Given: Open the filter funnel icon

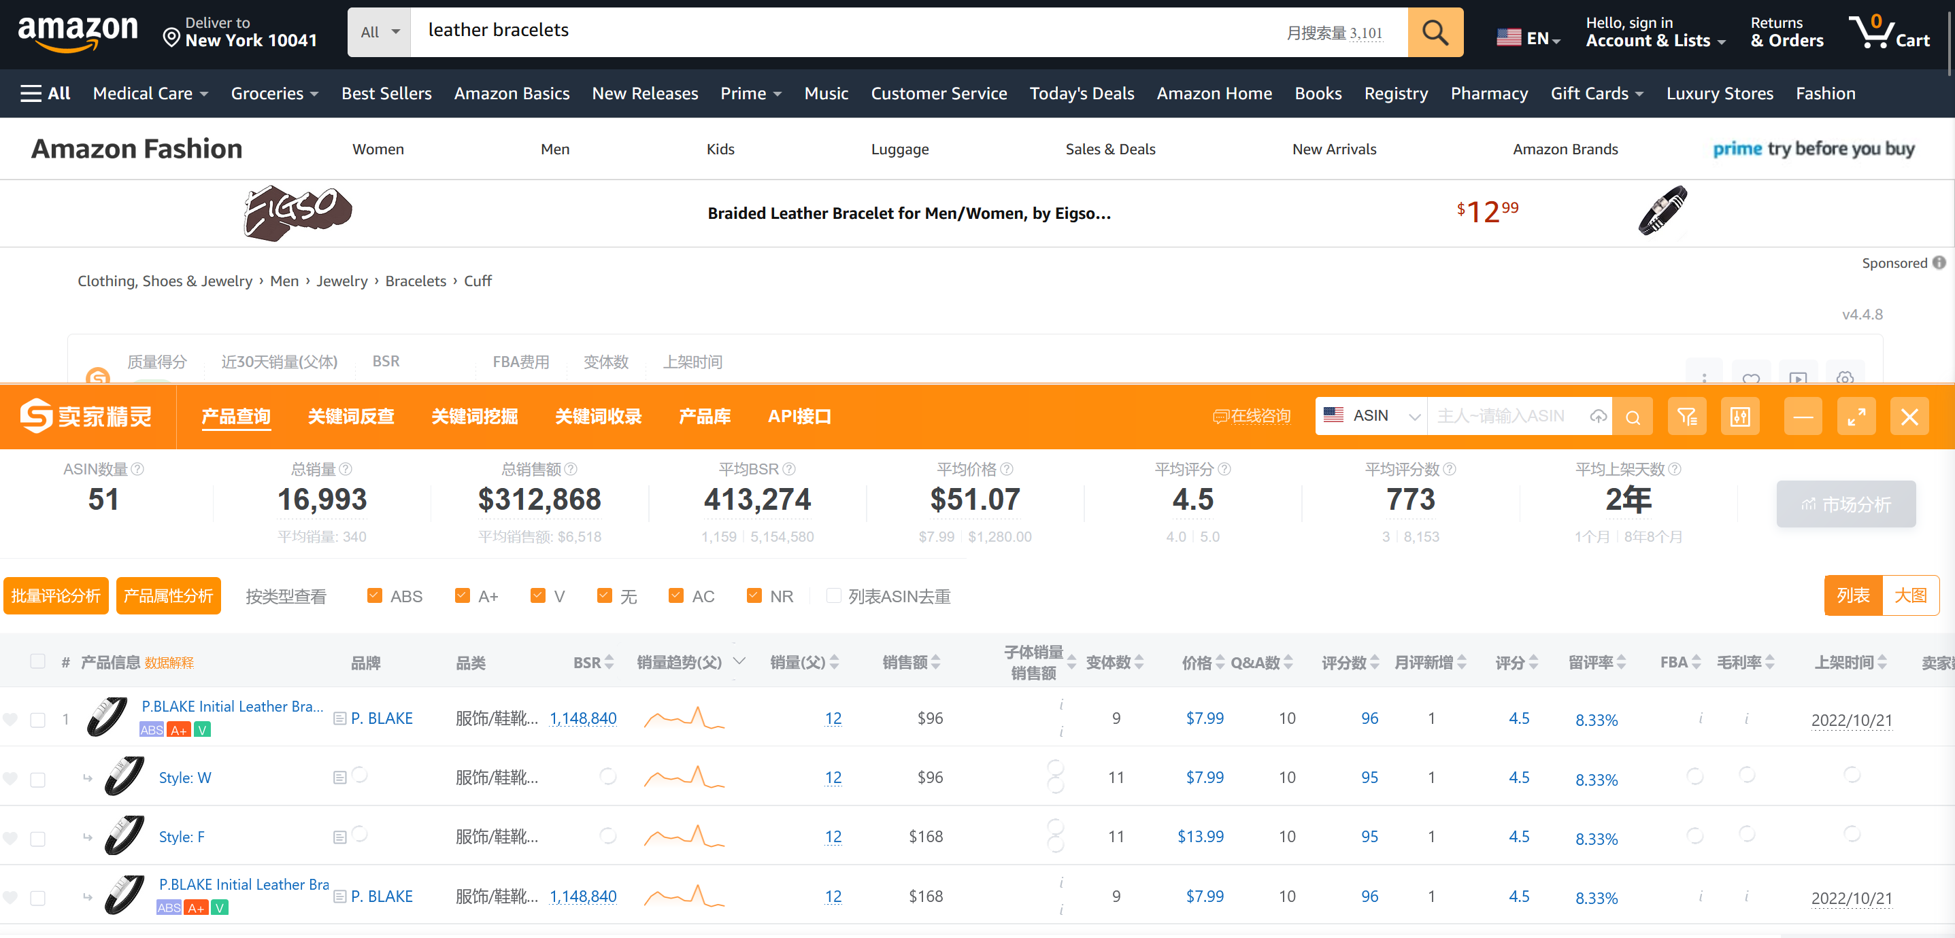Looking at the screenshot, I should [x=1686, y=416].
